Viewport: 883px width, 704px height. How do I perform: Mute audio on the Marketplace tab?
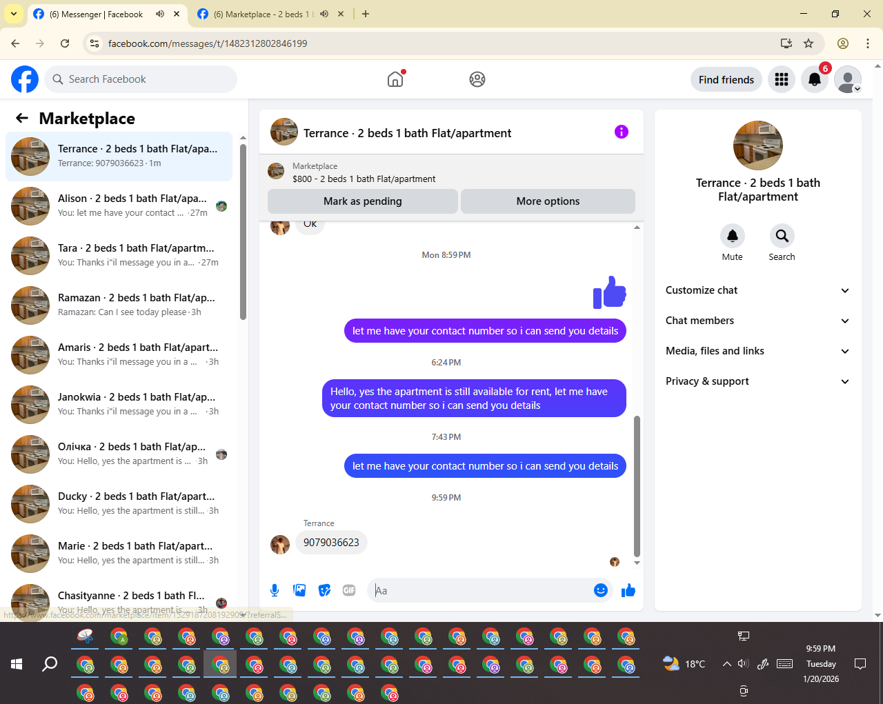324,14
